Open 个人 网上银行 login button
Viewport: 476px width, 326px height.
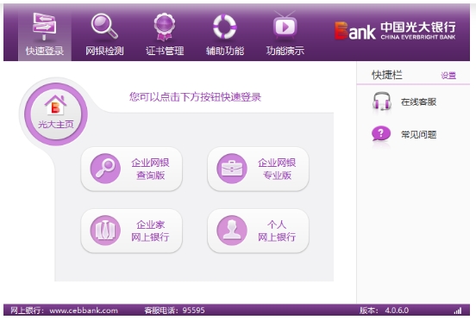click(258, 231)
